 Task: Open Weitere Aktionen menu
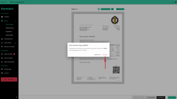pyautogui.click(x=139, y=97)
